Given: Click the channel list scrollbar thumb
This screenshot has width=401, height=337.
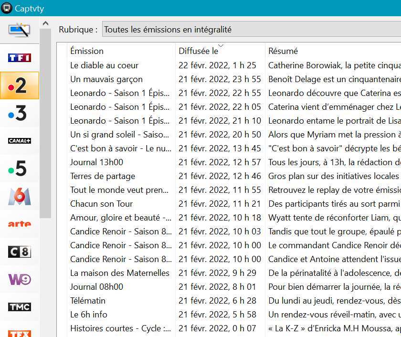Looking at the screenshot, I should click(x=45, y=123).
